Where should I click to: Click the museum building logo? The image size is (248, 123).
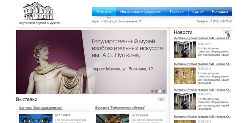[x=38, y=11]
